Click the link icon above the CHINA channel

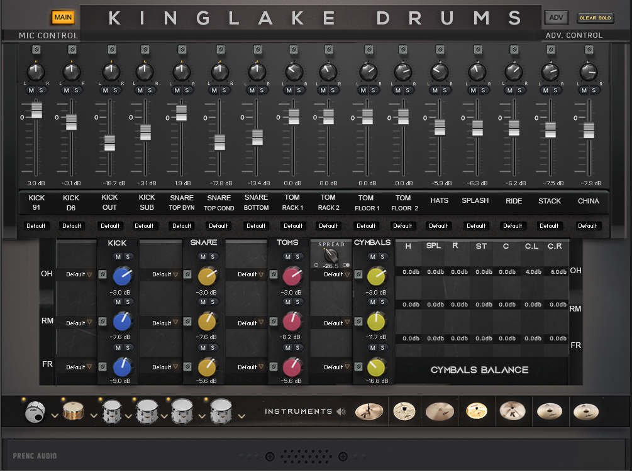(x=589, y=50)
